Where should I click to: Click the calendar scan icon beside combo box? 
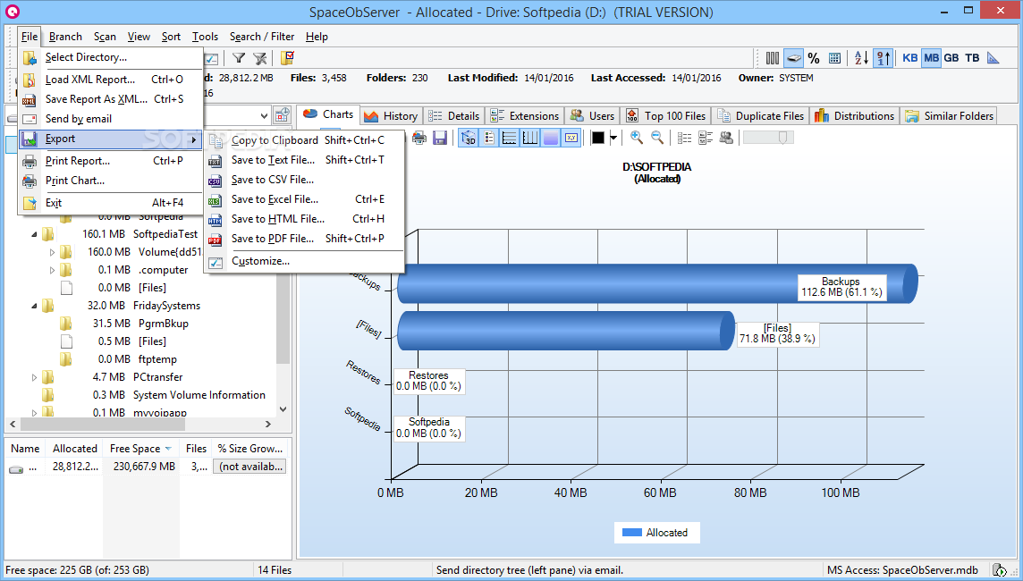(x=282, y=115)
